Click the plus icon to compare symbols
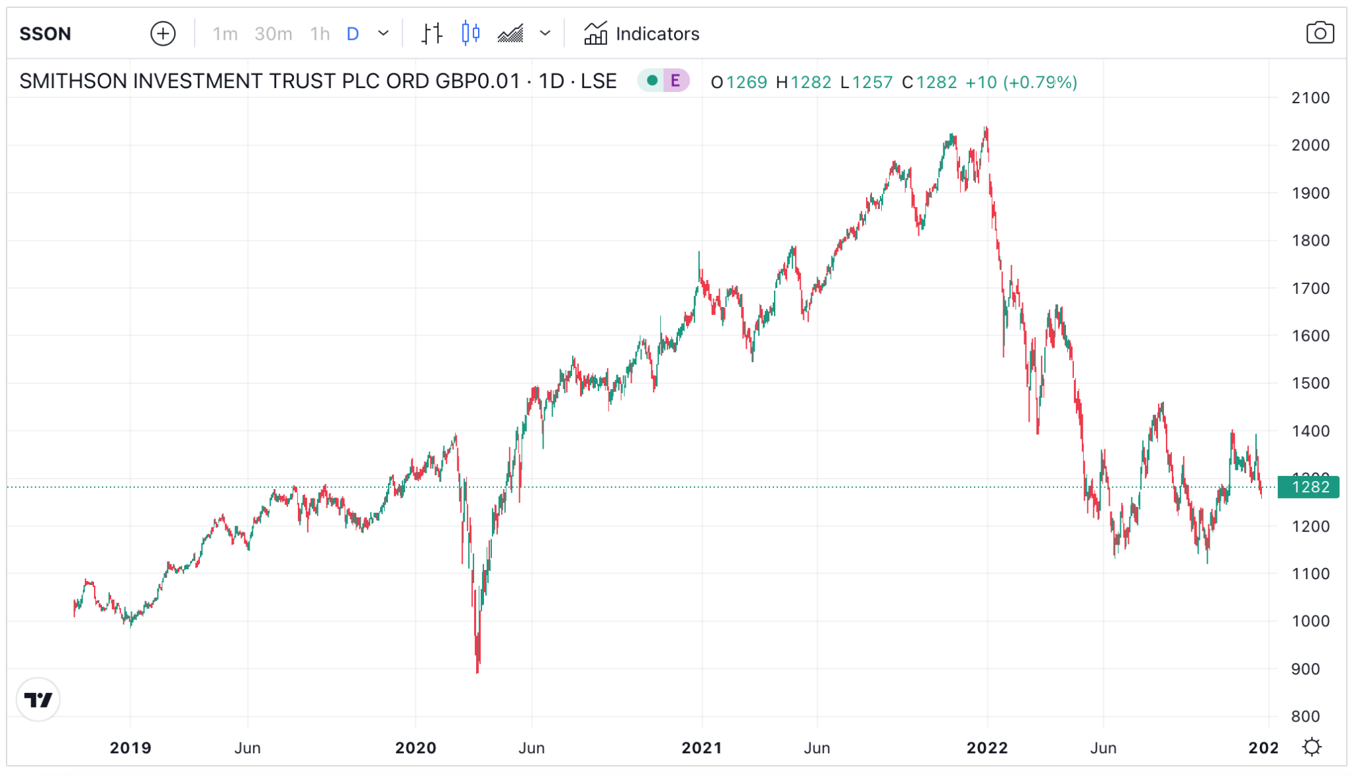 pyautogui.click(x=163, y=33)
